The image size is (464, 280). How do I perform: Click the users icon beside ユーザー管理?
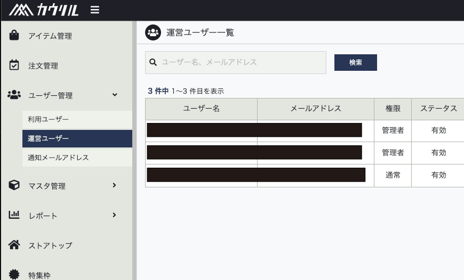click(14, 95)
